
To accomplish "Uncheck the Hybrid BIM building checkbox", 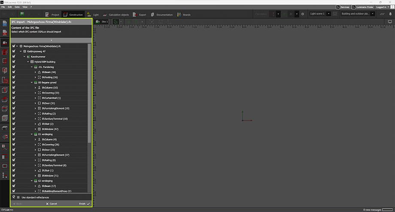I will [14, 62].
